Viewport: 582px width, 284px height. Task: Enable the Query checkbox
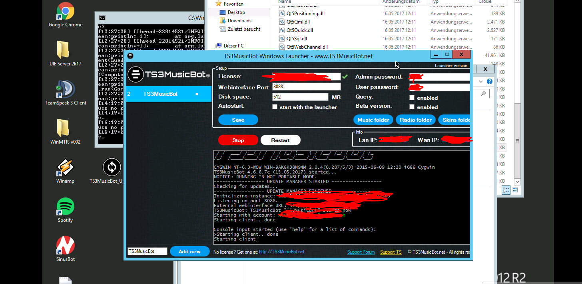click(x=412, y=98)
